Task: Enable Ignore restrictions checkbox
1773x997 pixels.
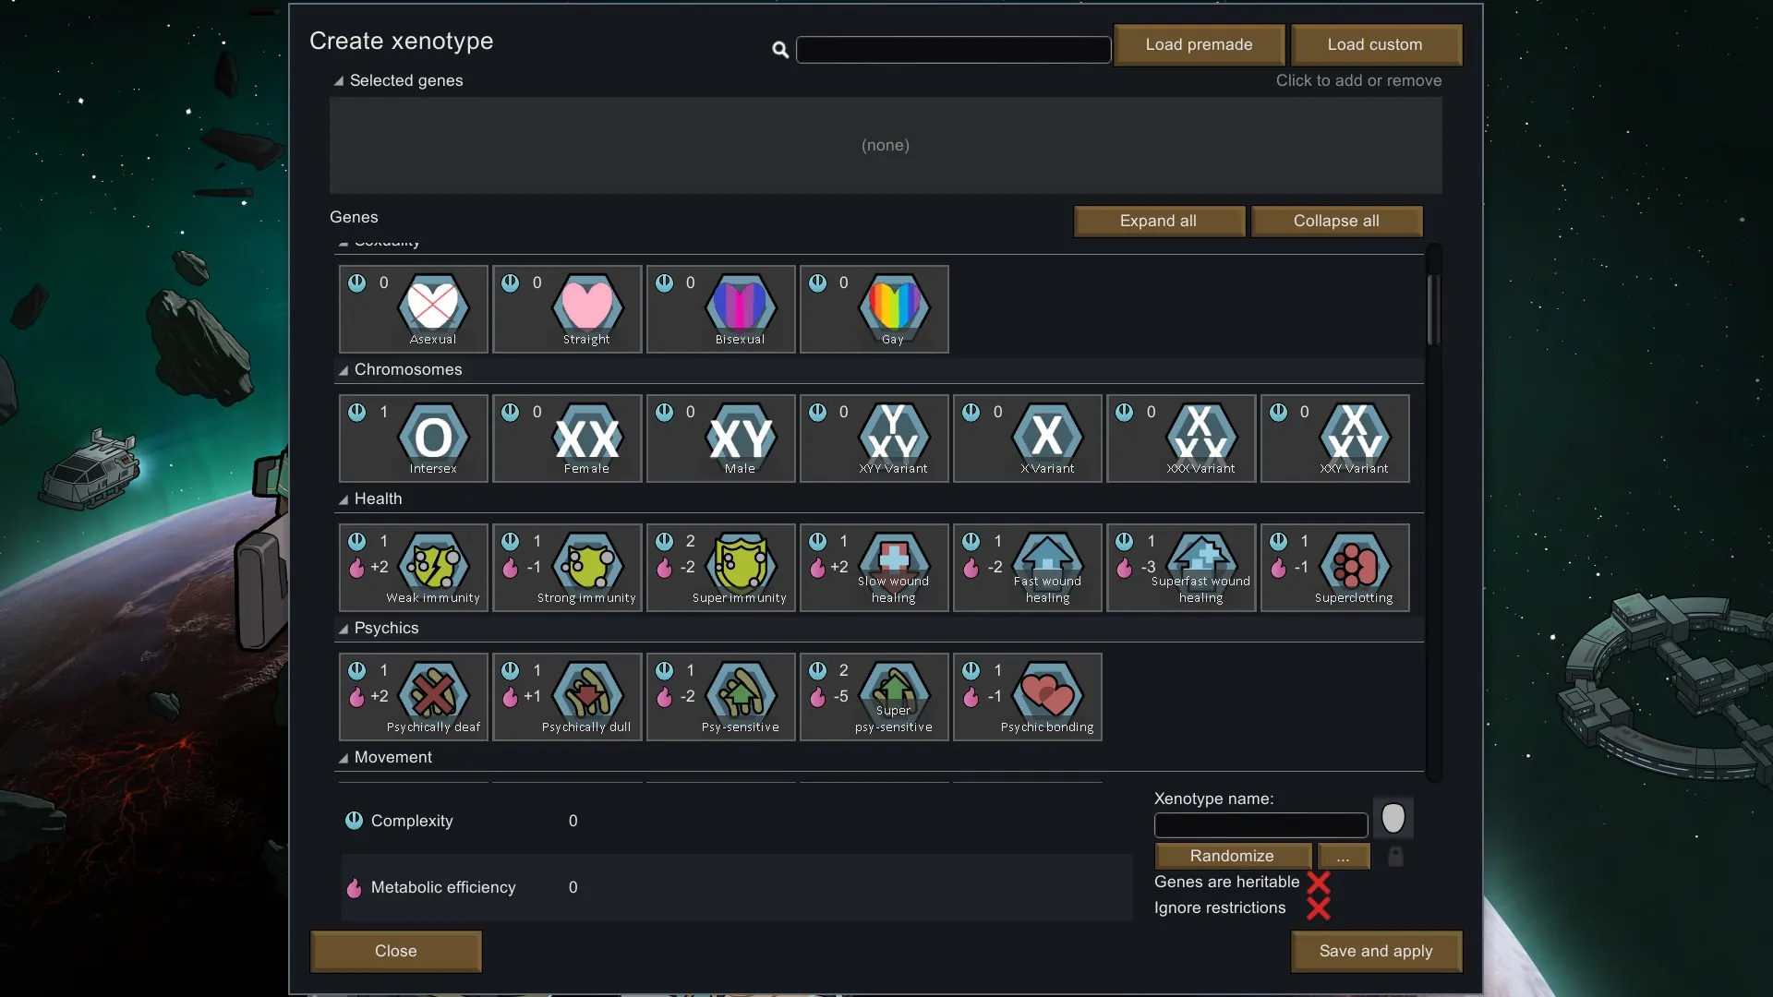Action: (x=1318, y=908)
